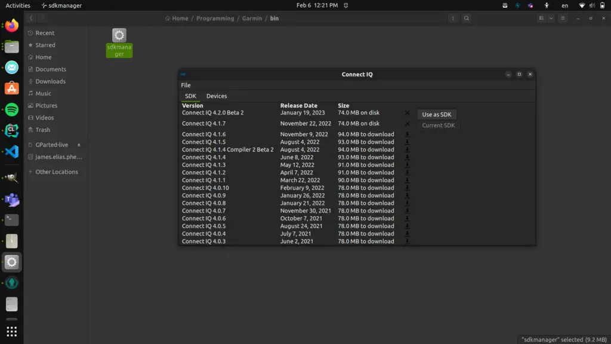Screen dimensions: 611x344
Task: Click the Size column header
Action: tap(343, 106)
